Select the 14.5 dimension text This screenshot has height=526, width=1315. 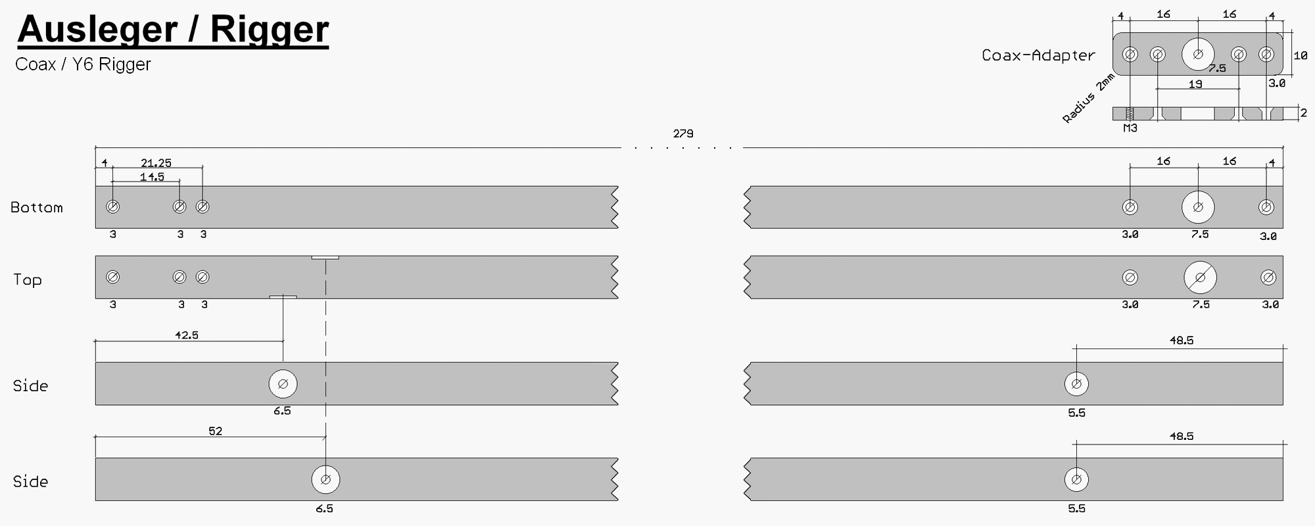point(152,177)
